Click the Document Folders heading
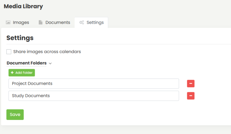This screenshot has height=134, width=231. (x=27, y=63)
